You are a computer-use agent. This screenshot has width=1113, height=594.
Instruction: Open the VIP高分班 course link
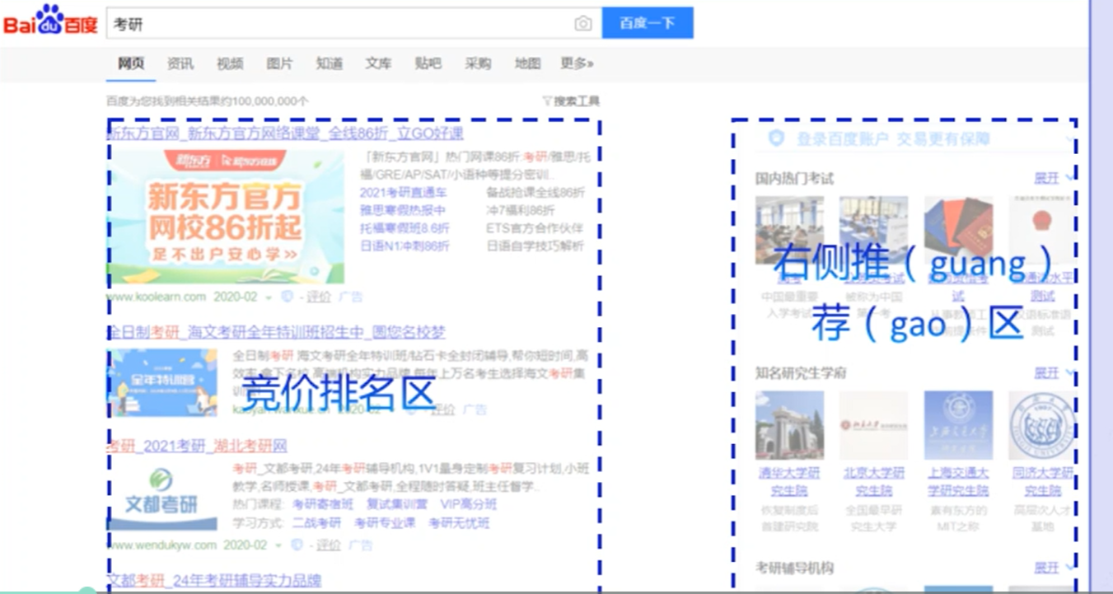point(468,504)
